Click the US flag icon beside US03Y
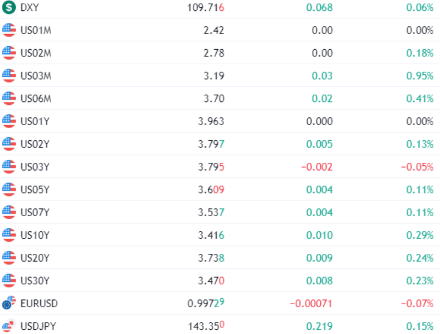 [x=9, y=167]
